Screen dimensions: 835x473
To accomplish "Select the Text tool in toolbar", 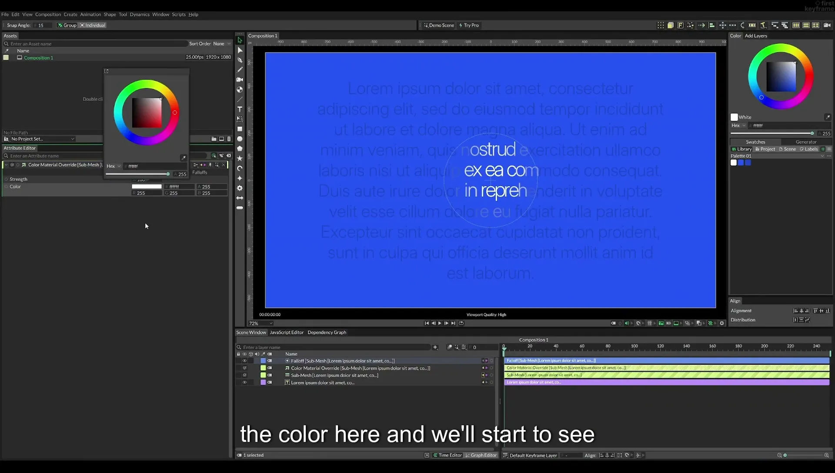I will [x=240, y=109].
